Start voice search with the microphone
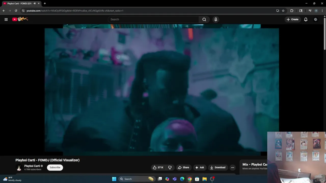 point(216,19)
